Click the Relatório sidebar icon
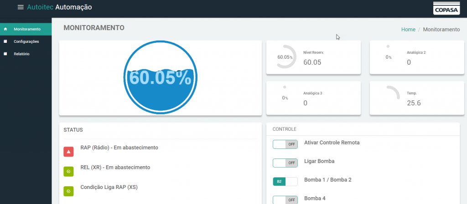The height and width of the screenshot is (204, 467). pyautogui.click(x=5, y=54)
